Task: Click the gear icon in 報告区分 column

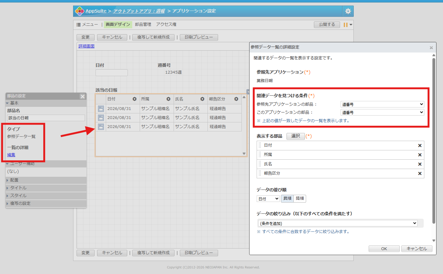Action: pos(236,99)
